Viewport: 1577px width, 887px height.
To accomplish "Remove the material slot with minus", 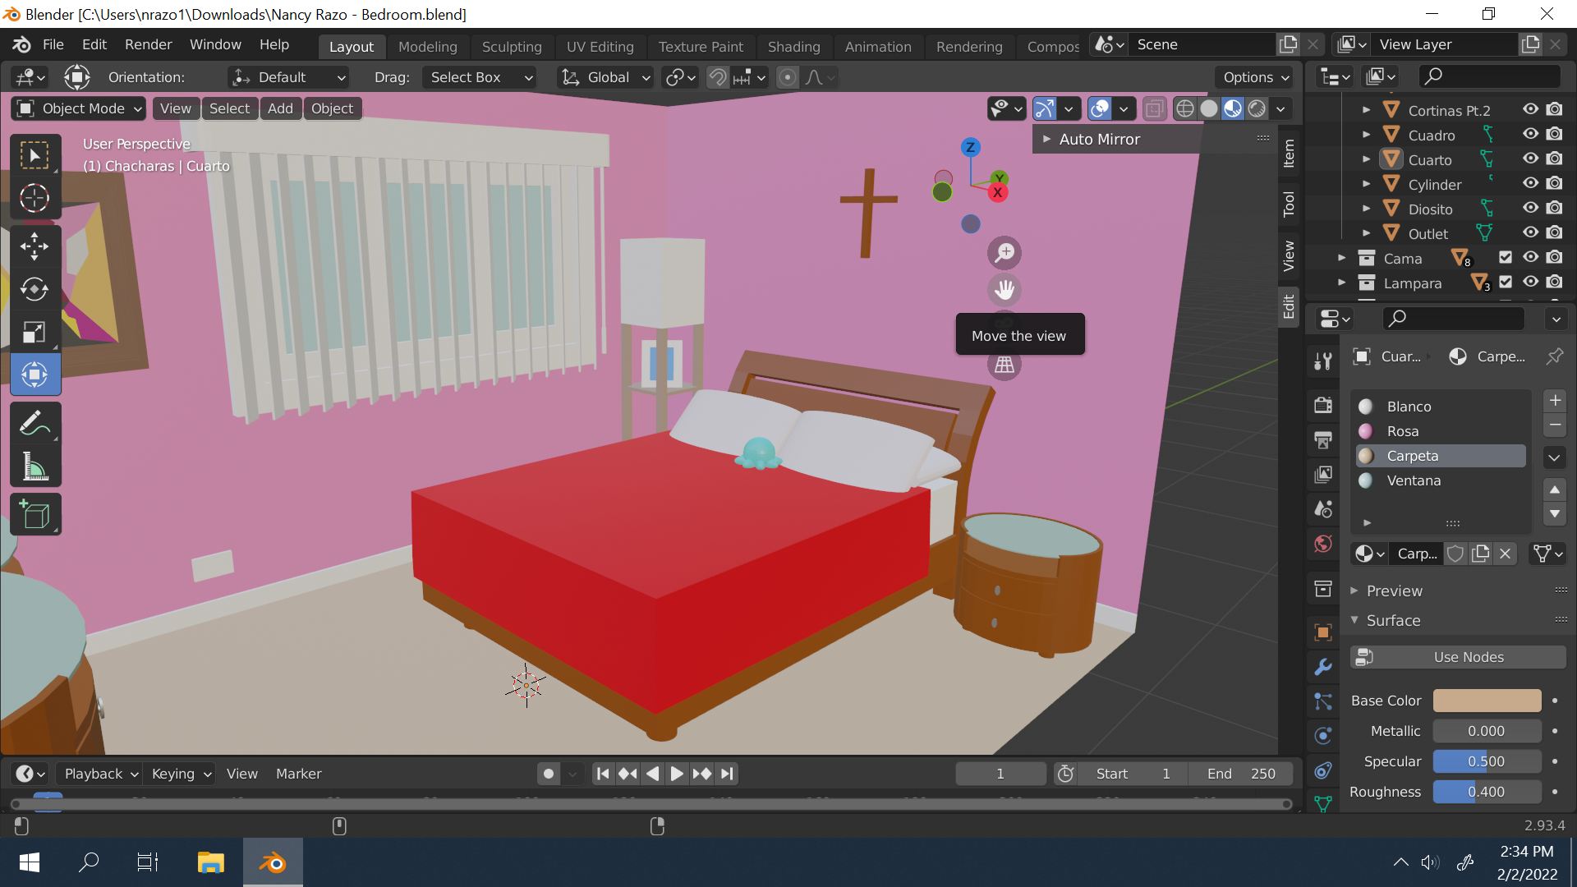I will 1554,425.
